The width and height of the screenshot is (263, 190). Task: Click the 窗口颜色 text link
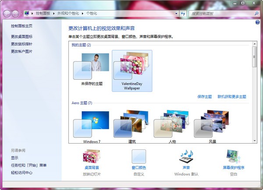[x=139, y=168]
